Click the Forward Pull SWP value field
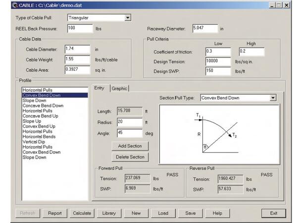Viewport: 302px width, 223px height. (138, 189)
